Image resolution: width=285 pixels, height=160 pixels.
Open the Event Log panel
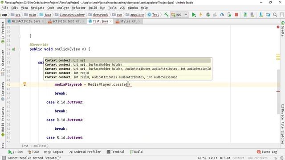(267, 152)
